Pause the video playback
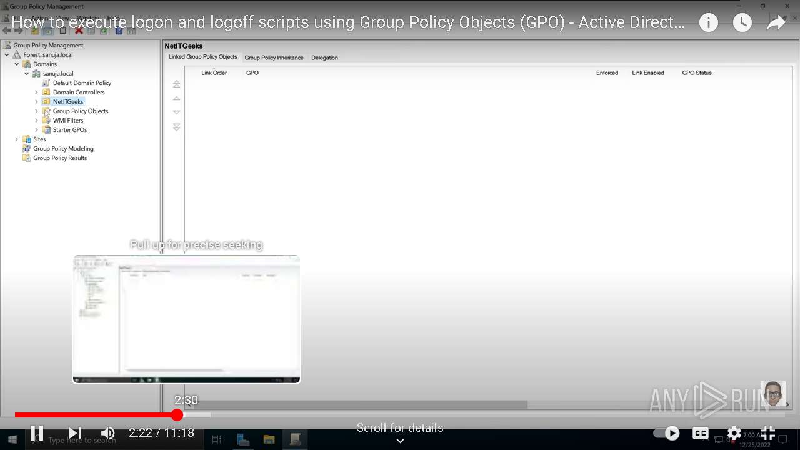 [37, 433]
